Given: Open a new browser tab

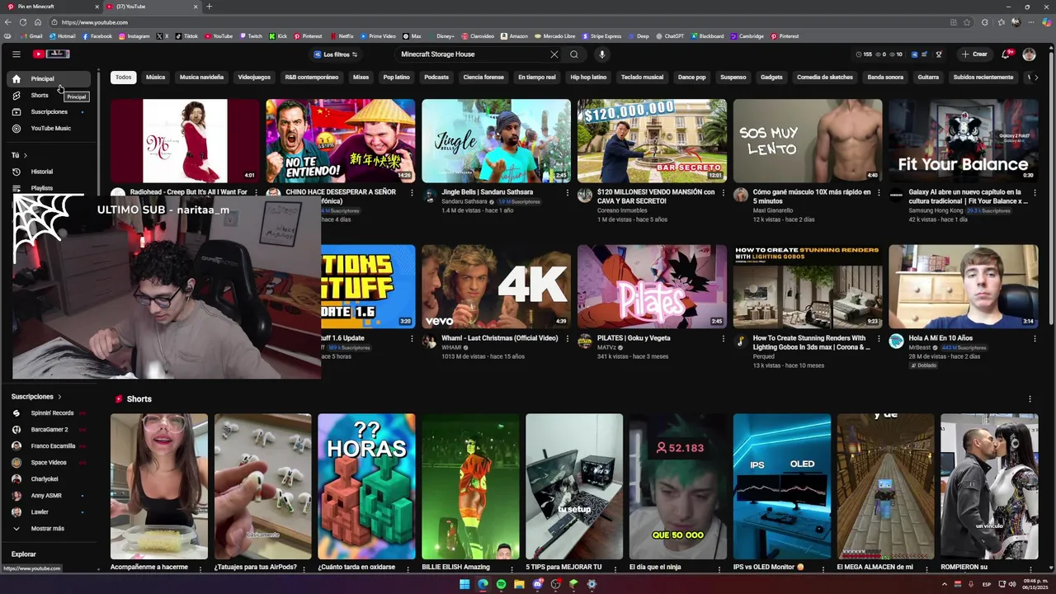Looking at the screenshot, I should (209, 7).
